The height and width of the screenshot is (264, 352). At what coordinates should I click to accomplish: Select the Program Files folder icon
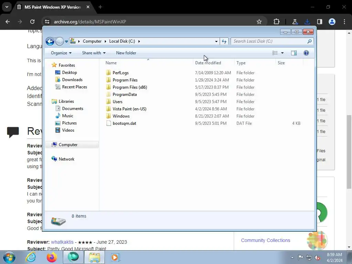point(108,80)
